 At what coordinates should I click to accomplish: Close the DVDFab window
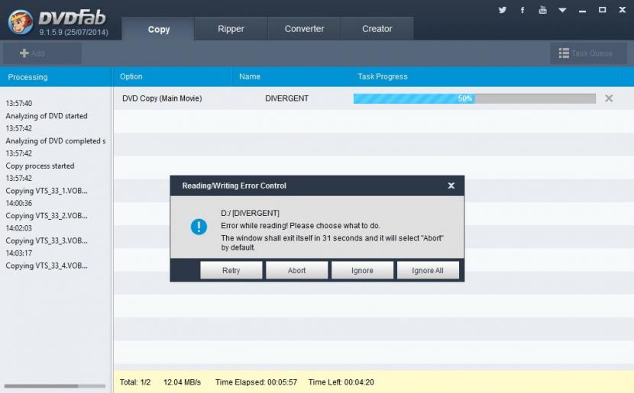click(623, 10)
